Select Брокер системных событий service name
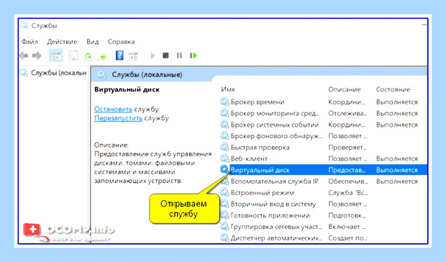This screenshot has height=262, width=446. coord(275,125)
